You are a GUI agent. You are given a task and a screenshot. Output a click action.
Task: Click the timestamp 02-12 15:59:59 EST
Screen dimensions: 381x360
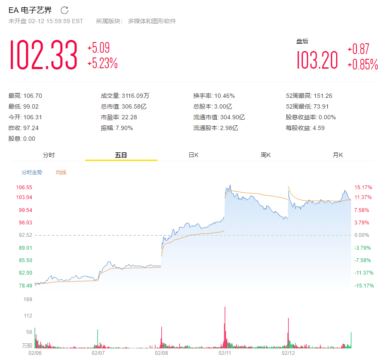(55, 21)
